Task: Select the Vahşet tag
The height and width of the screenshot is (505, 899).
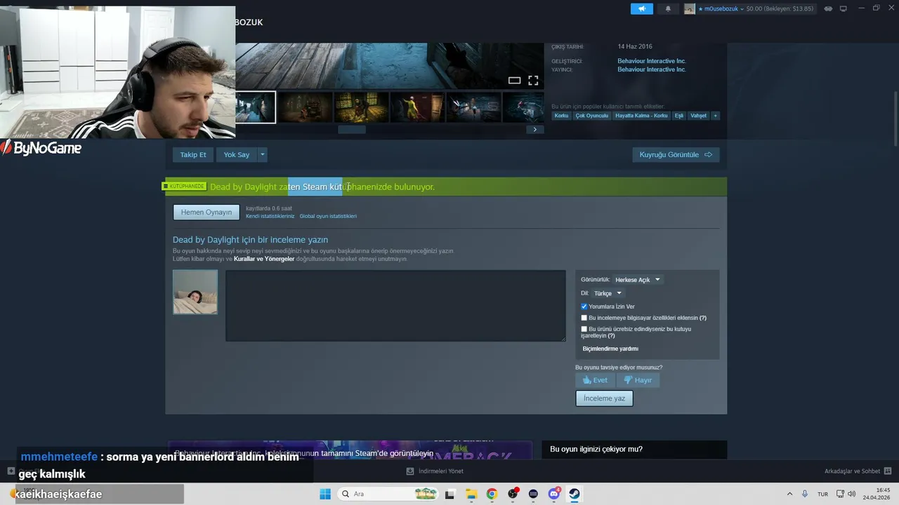Action: click(x=698, y=116)
